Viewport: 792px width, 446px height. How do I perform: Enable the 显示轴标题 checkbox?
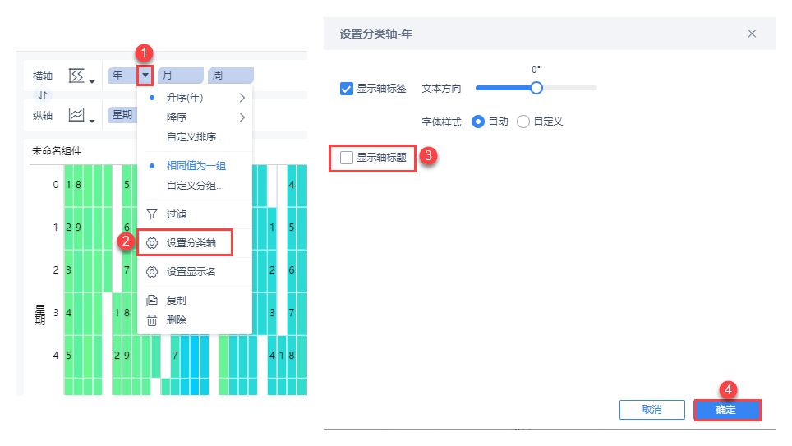coord(347,158)
